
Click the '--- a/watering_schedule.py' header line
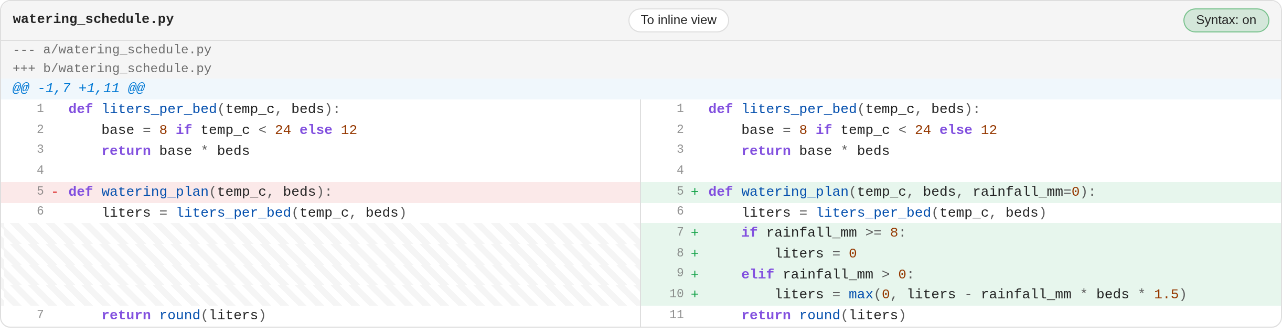pyautogui.click(x=641, y=50)
